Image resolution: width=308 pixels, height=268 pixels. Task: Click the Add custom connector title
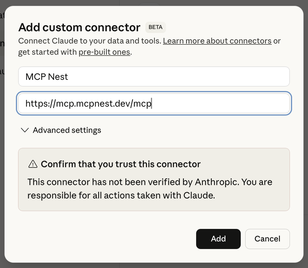79,27
